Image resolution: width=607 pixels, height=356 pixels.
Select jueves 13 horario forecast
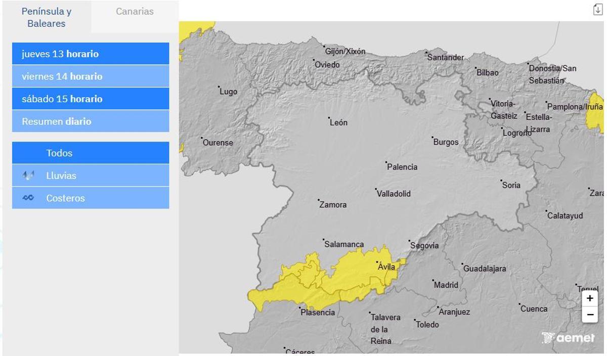coord(90,53)
